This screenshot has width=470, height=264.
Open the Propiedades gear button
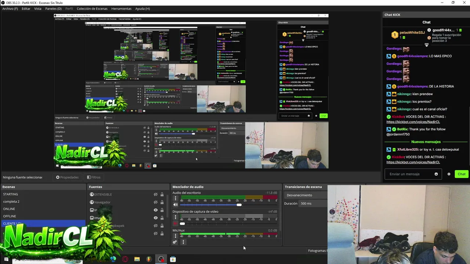[67, 177]
